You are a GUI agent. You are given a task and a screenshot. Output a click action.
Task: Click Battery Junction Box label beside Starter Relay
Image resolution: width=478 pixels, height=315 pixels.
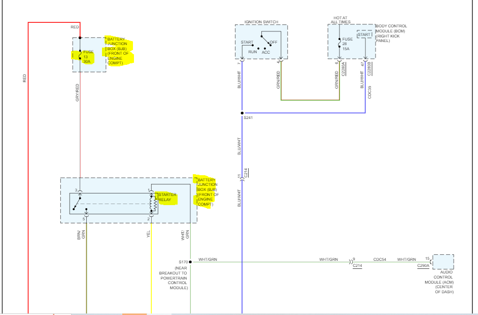click(x=208, y=192)
